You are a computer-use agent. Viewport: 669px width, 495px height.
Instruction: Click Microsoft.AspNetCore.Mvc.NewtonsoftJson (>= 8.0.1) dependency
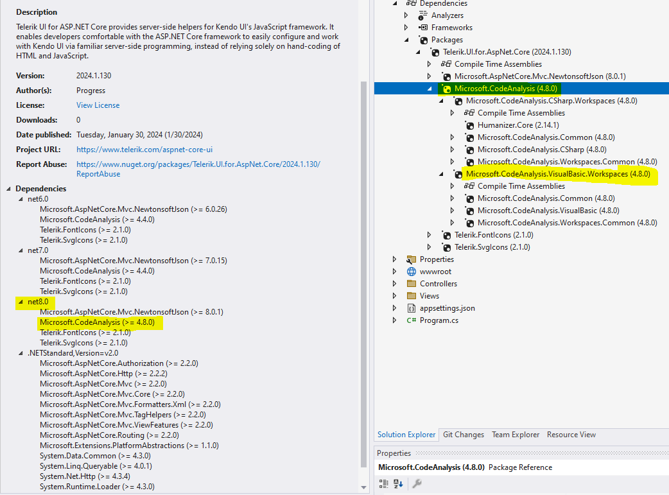tap(132, 312)
